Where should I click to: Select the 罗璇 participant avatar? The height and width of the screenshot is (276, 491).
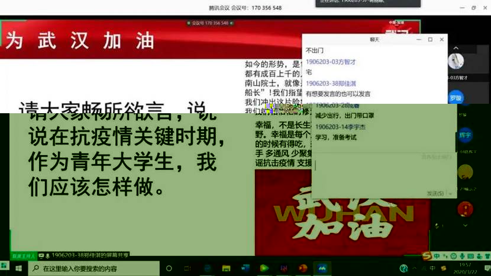(456, 98)
